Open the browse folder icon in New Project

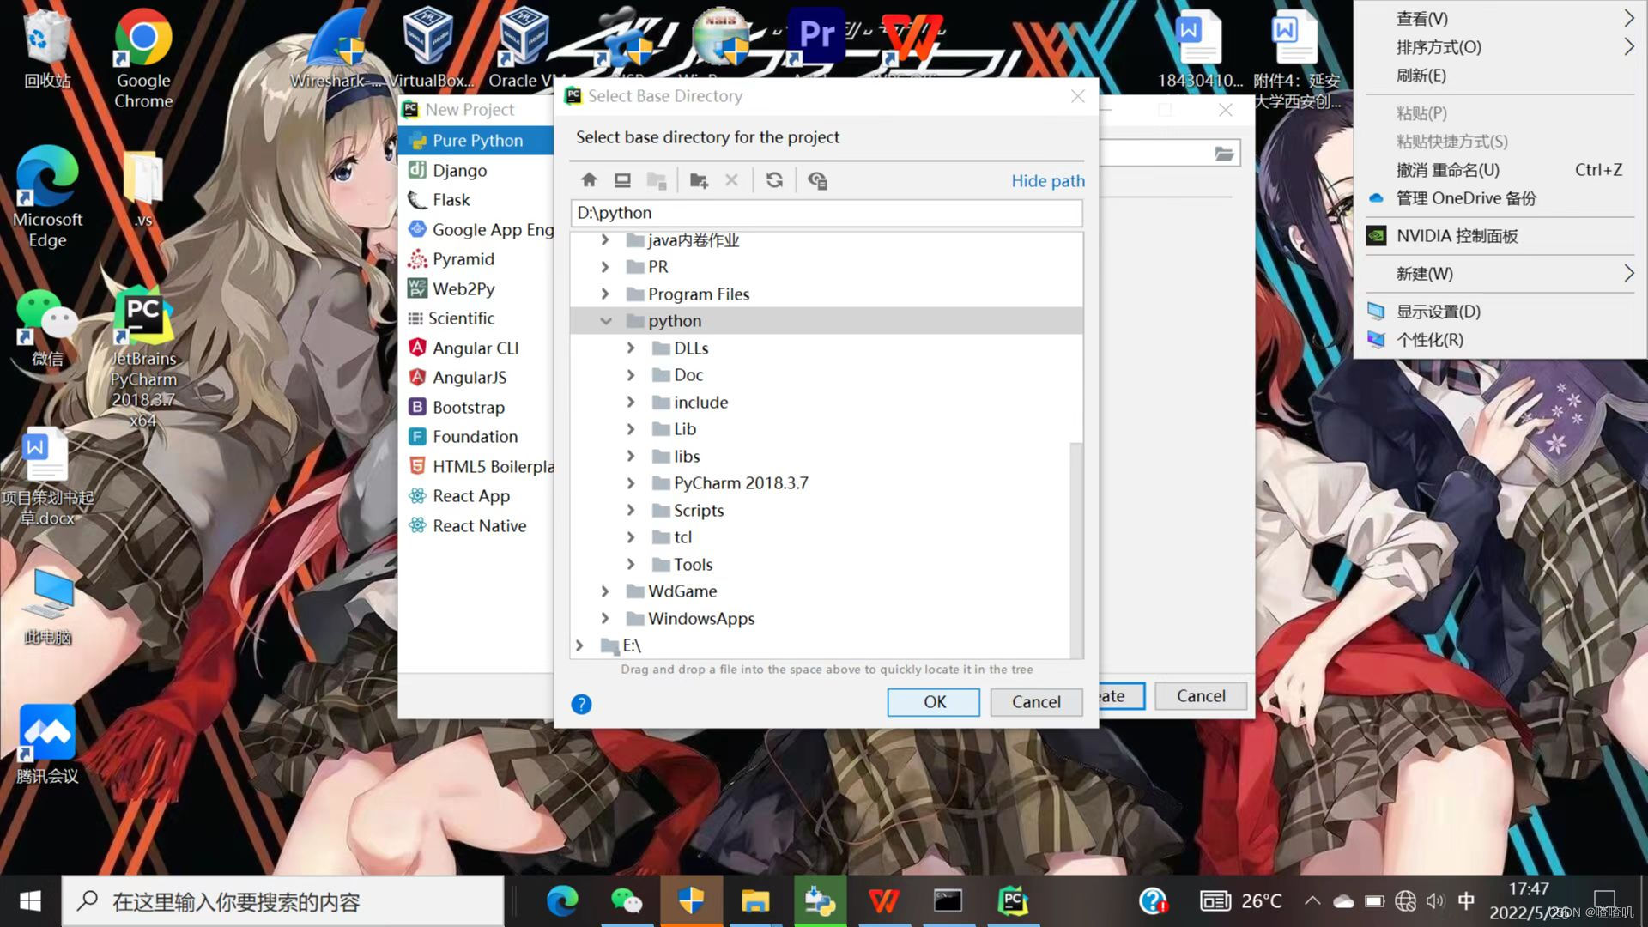click(x=1224, y=154)
